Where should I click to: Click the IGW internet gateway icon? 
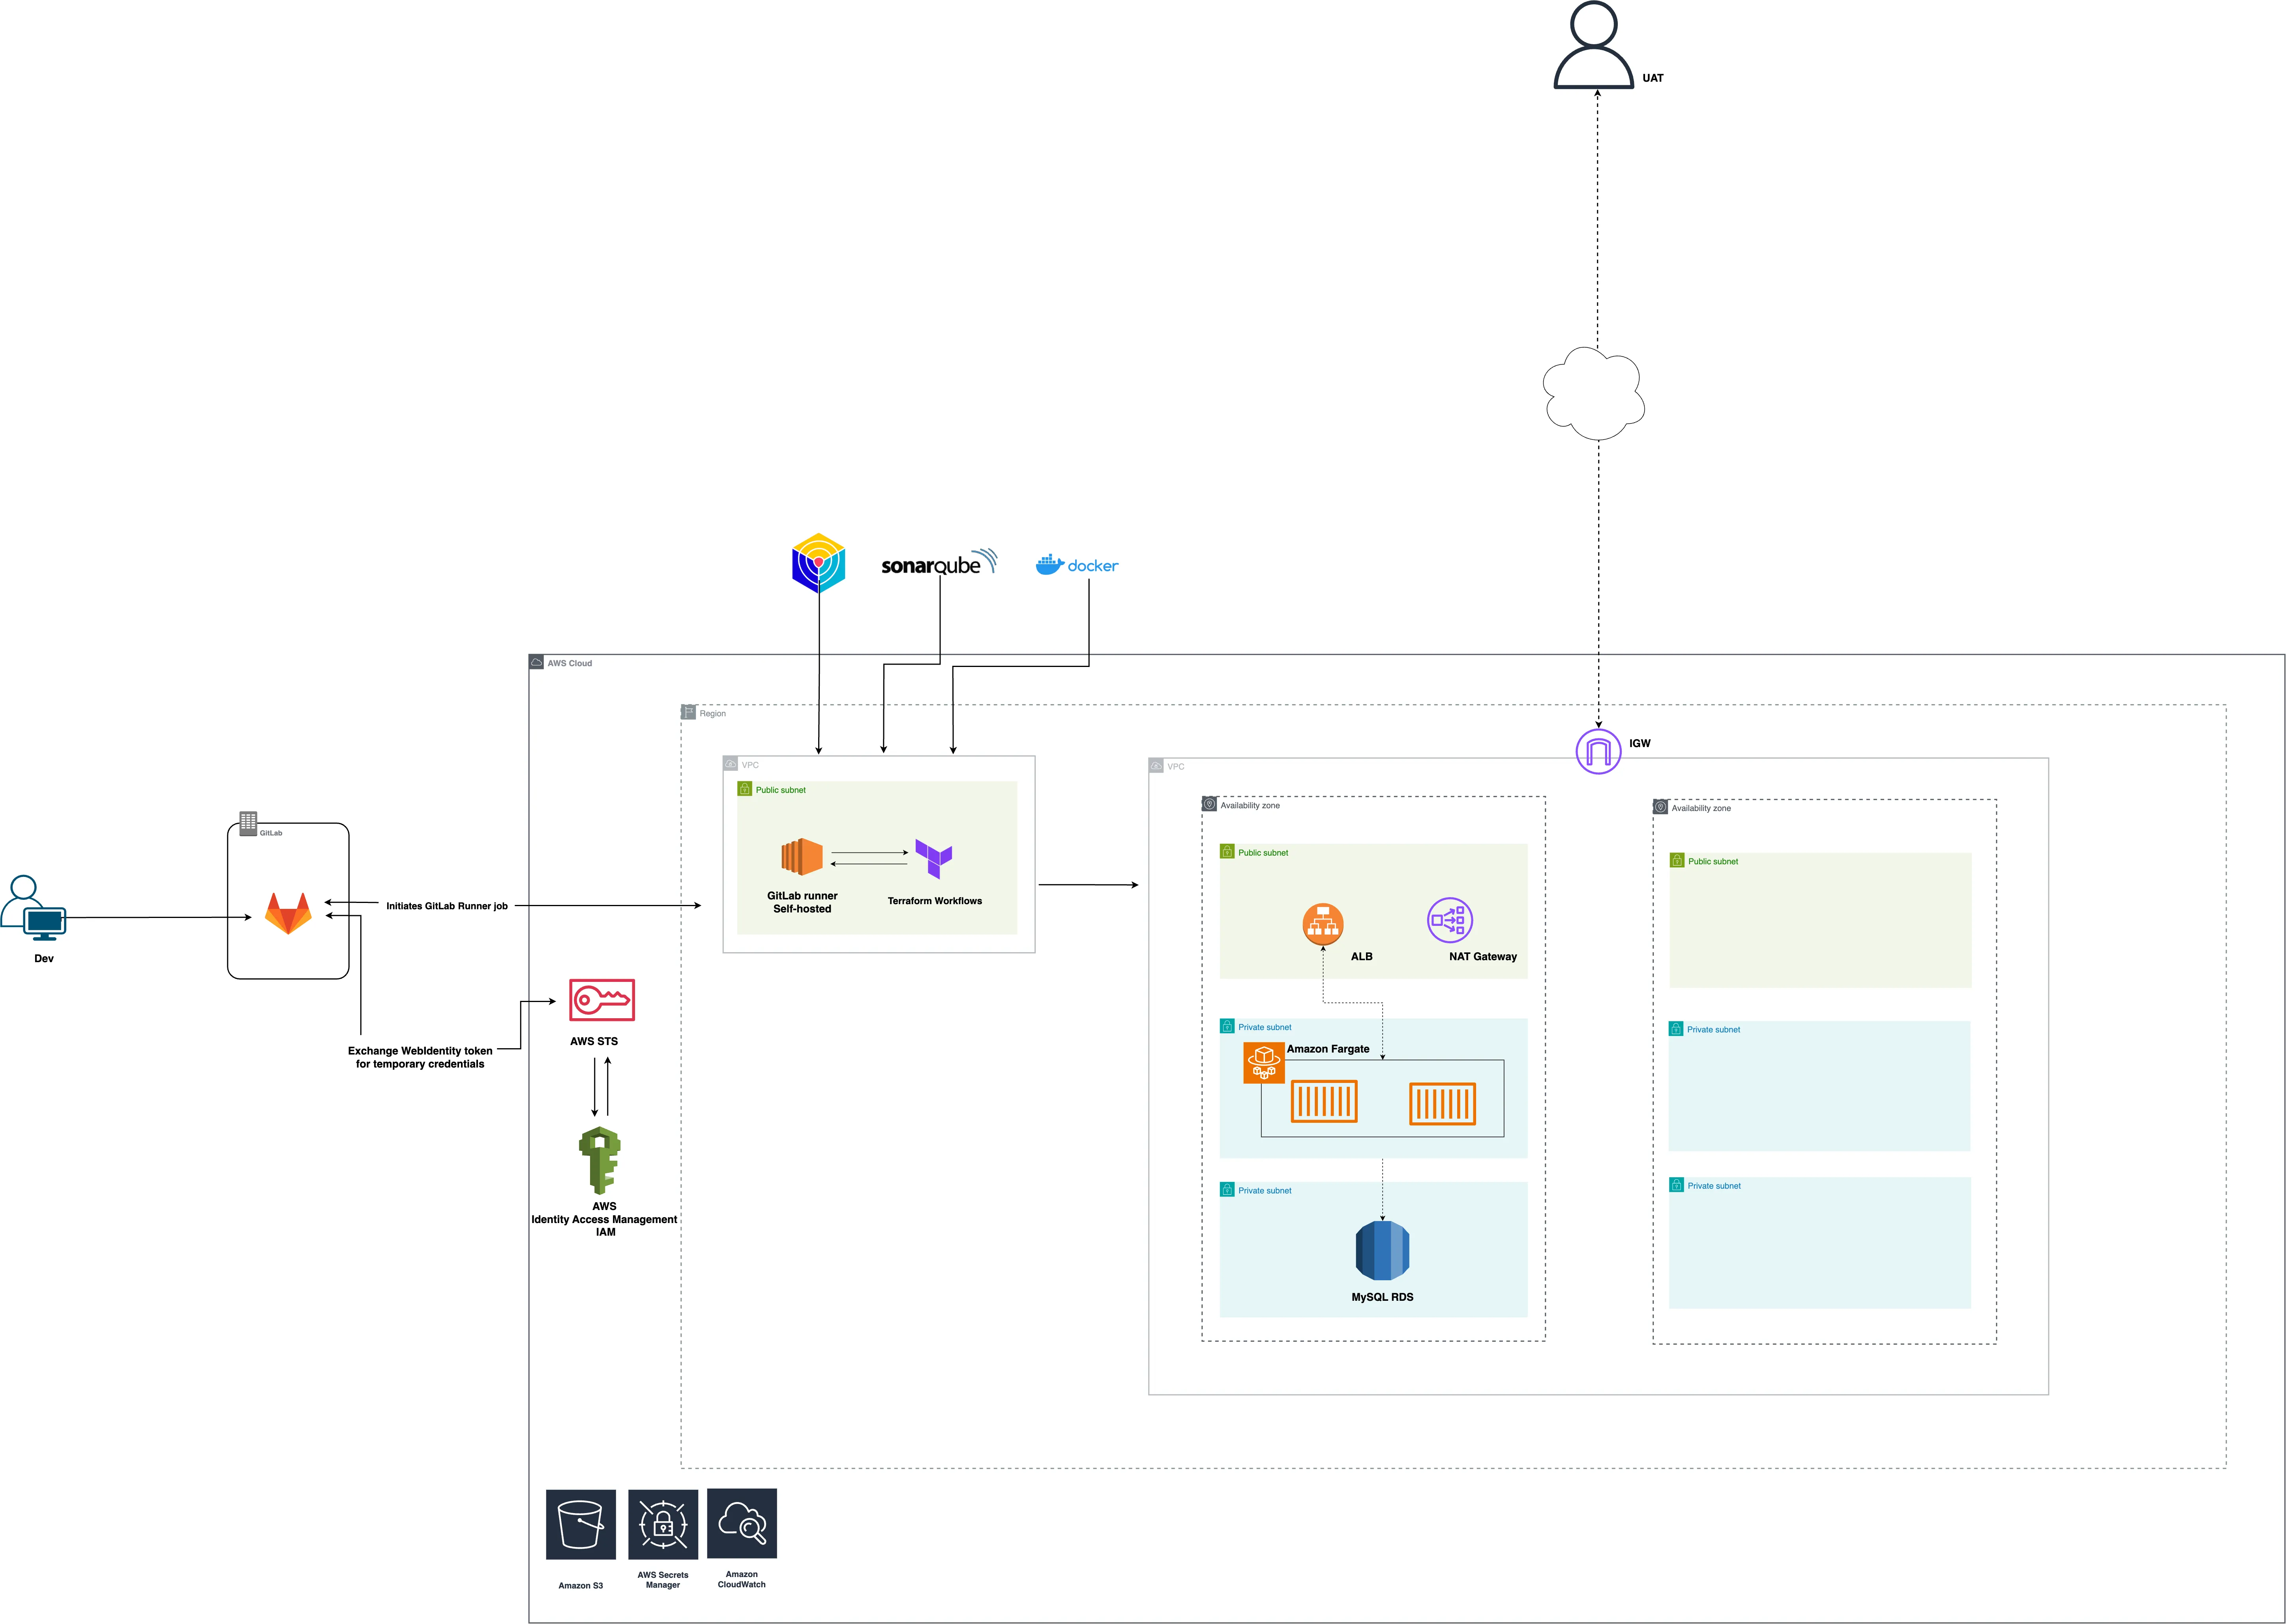coord(1598,751)
